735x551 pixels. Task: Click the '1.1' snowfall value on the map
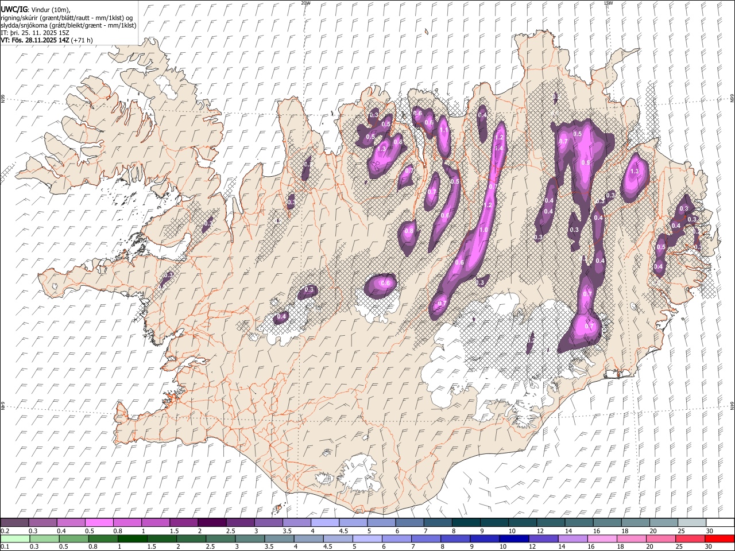(443, 130)
